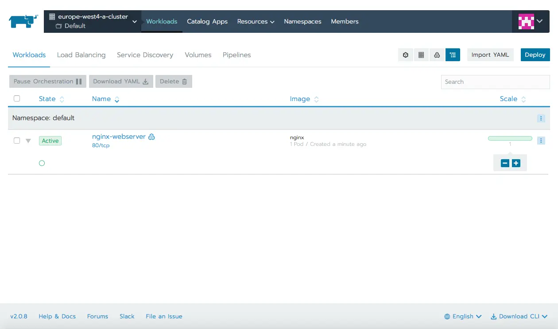Switch to the Pipelines tab

[x=237, y=55]
